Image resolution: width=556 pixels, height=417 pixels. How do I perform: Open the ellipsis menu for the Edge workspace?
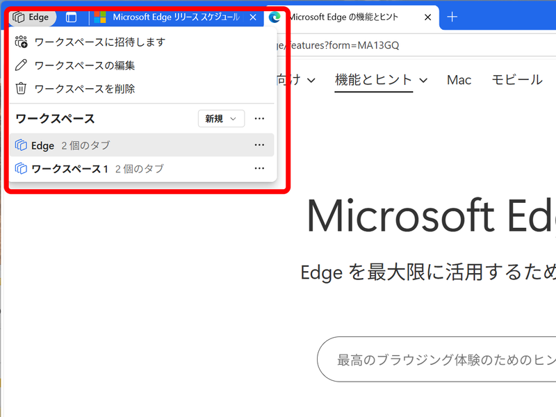click(x=259, y=145)
